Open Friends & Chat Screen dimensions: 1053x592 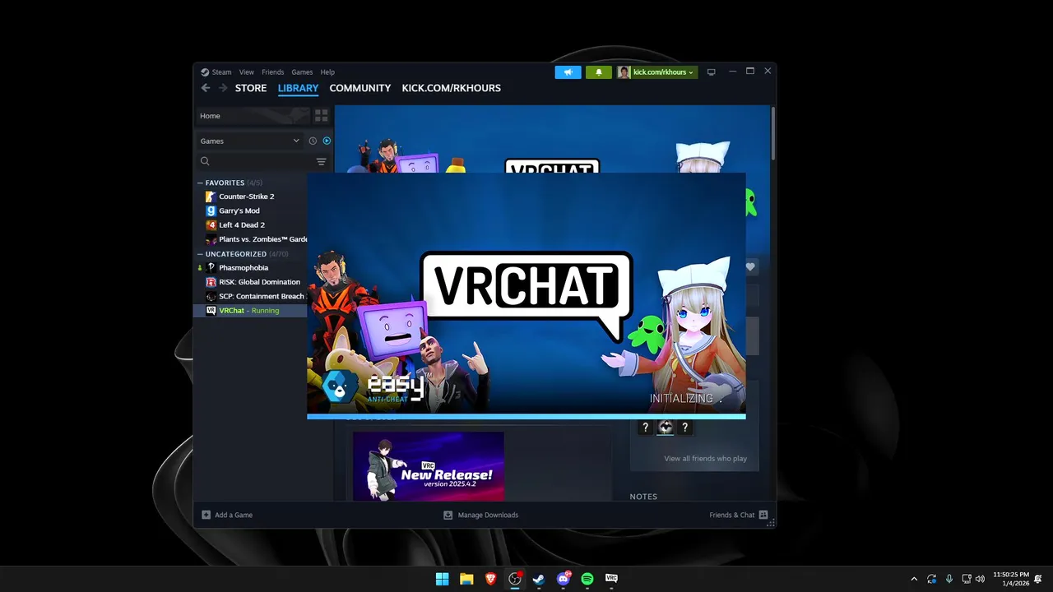732,515
